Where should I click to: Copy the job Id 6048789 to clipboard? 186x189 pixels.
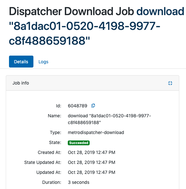93,105
